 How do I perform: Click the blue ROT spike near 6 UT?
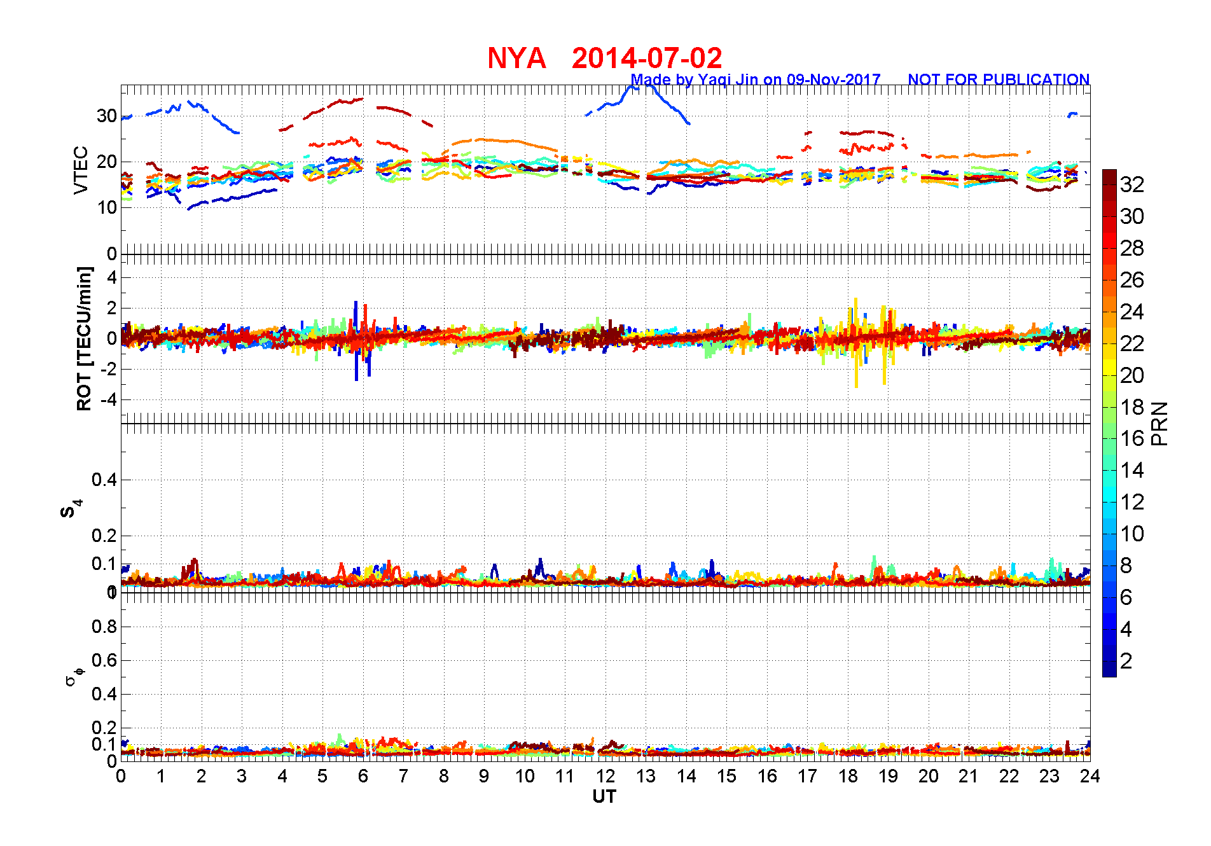pyautogui.click(x=356, y=341)
